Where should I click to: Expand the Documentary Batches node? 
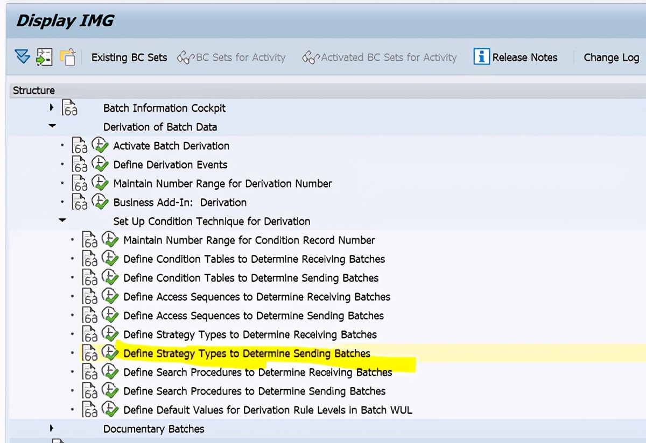tap(51, 428)
